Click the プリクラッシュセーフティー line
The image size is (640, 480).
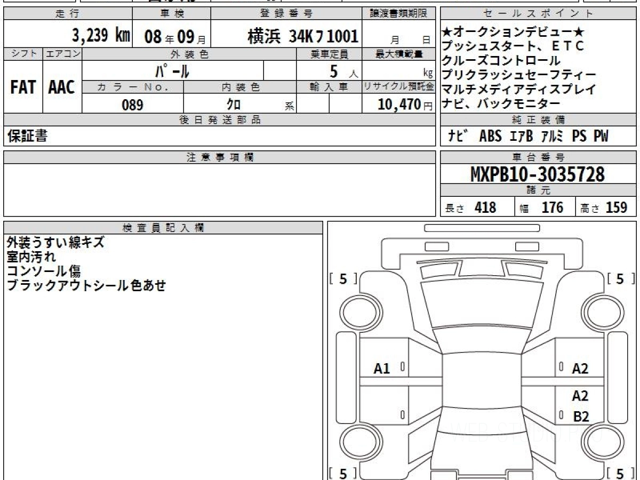click(x=519, y=75)
